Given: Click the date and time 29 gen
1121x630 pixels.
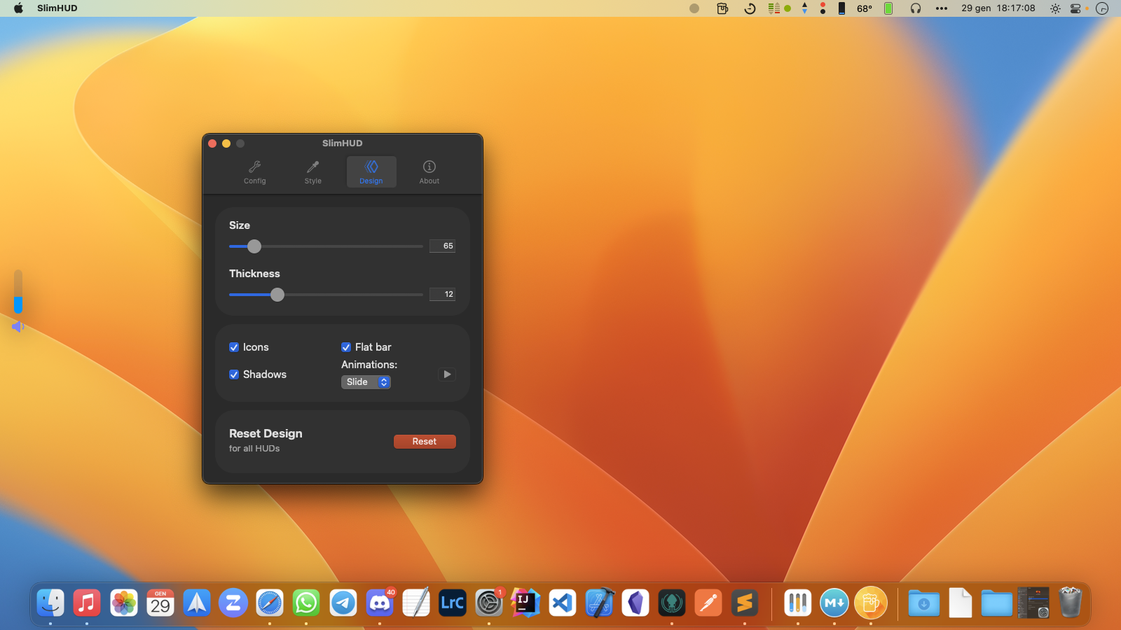Looking at the screenshot, I should 998,8.
